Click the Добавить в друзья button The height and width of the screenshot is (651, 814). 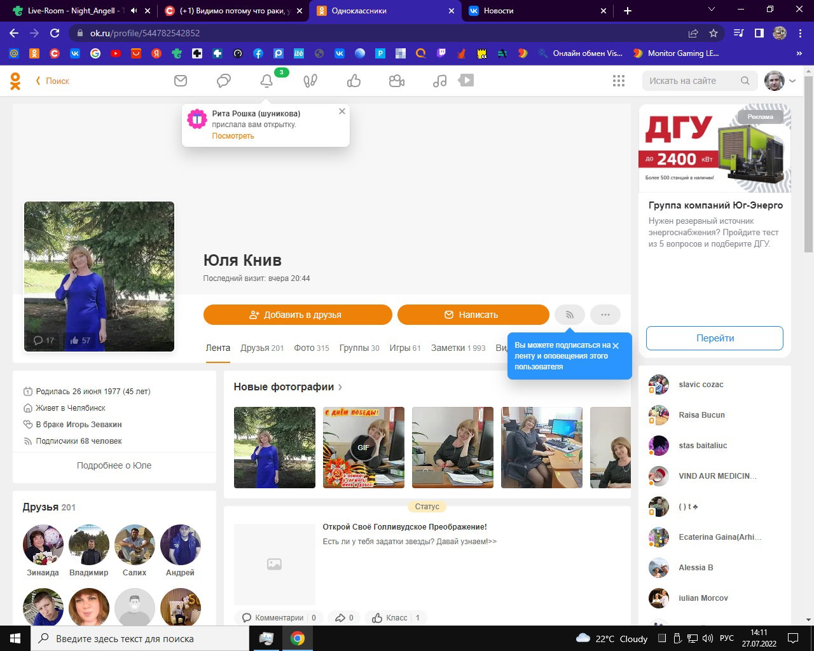[298, 315]
